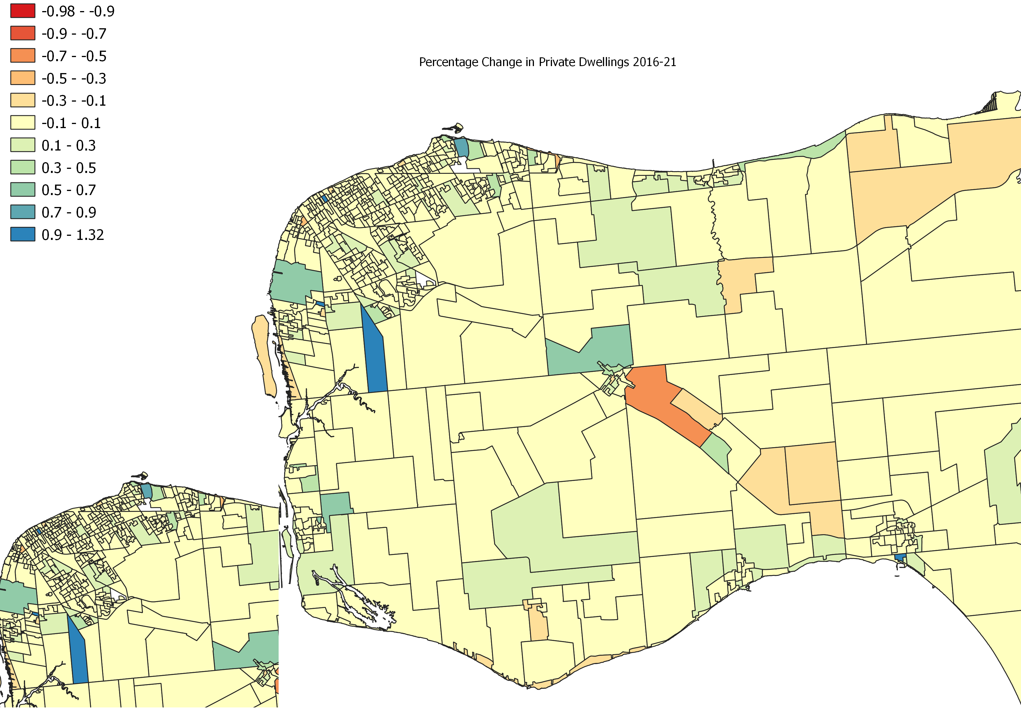Click the -0.98 to -0.9 red legend swatch
This screenshot has height=722, width=1021.
pos(23,11)
